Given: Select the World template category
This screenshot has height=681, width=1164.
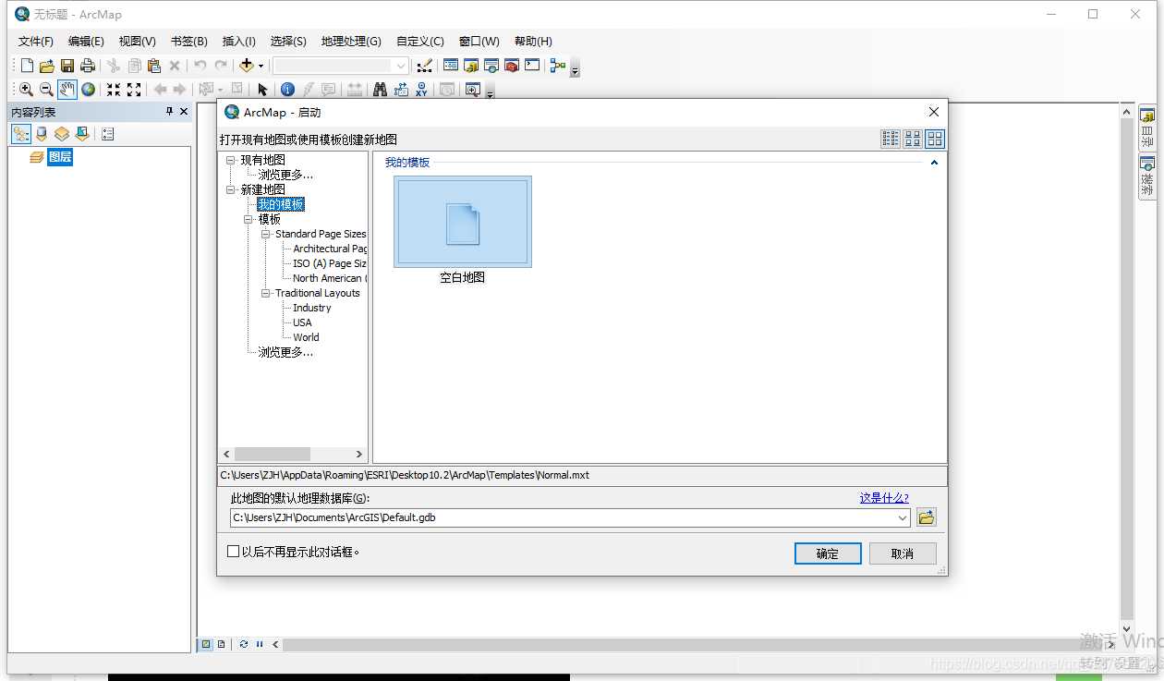Looking at the screenshot, I should [x=306, y=337].
